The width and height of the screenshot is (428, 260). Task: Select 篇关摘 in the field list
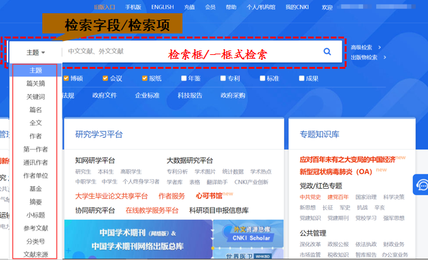click(35, 83)
